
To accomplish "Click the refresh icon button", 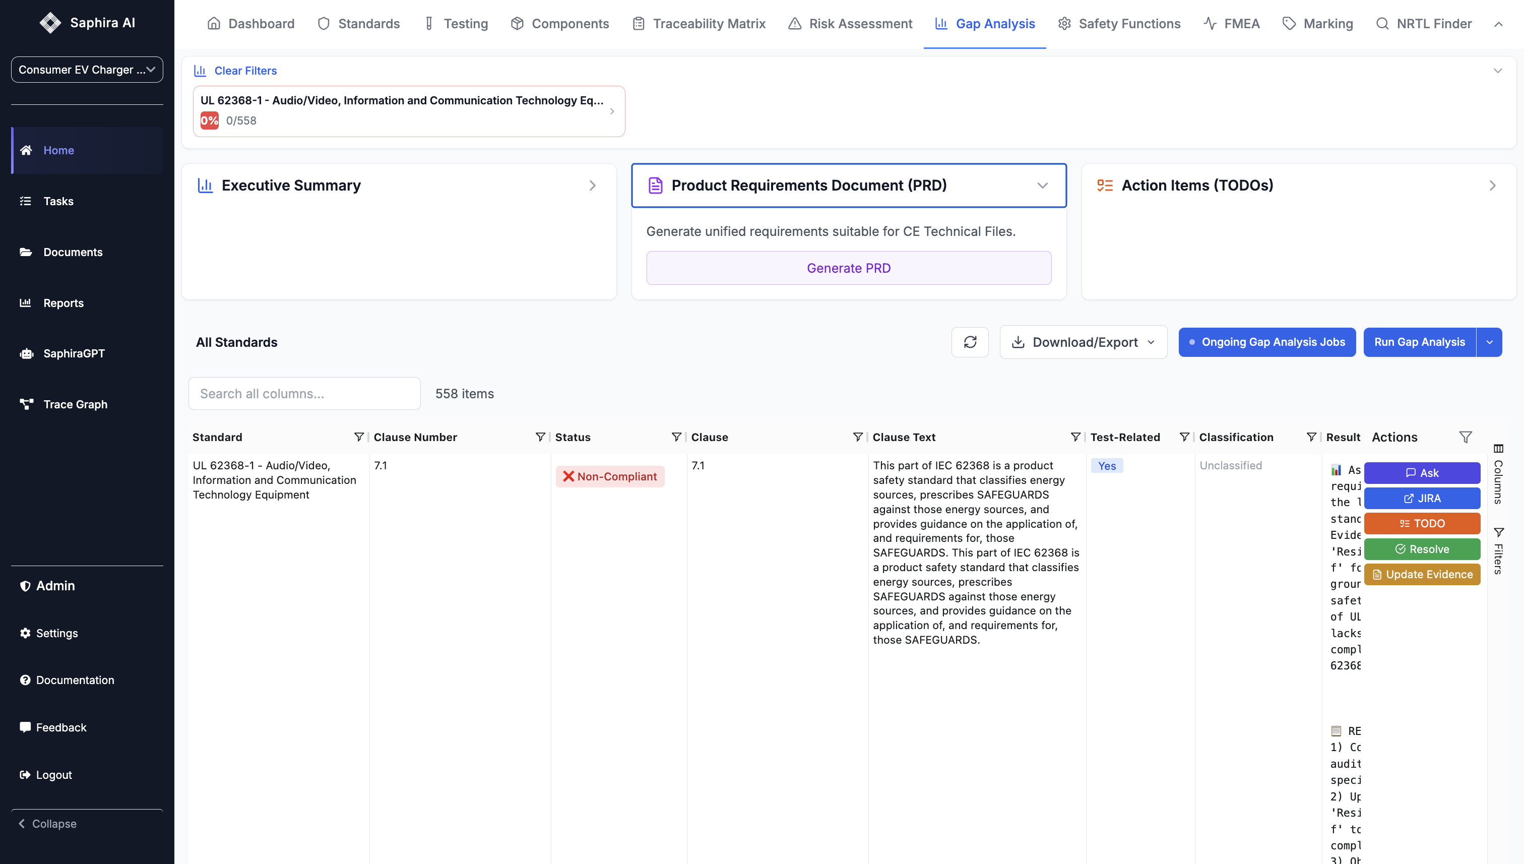I will coord(969,342).
